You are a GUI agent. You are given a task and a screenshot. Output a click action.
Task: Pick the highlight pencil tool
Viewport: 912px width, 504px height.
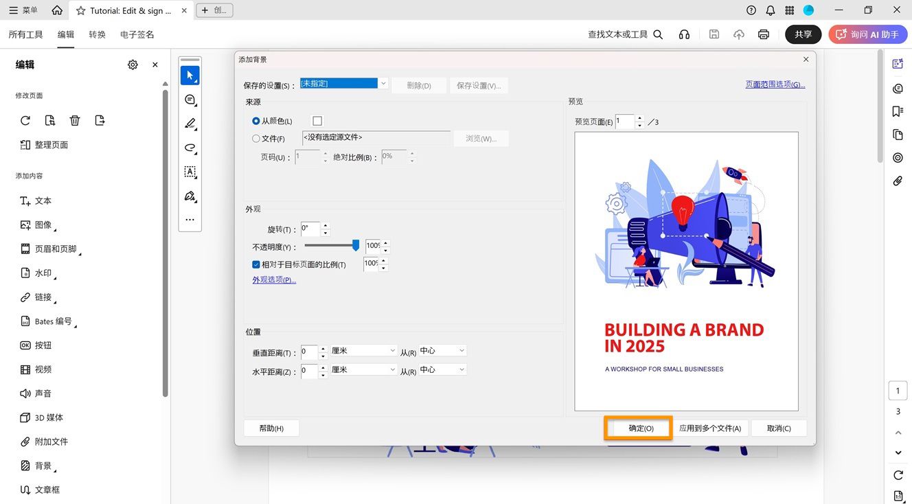190,124
